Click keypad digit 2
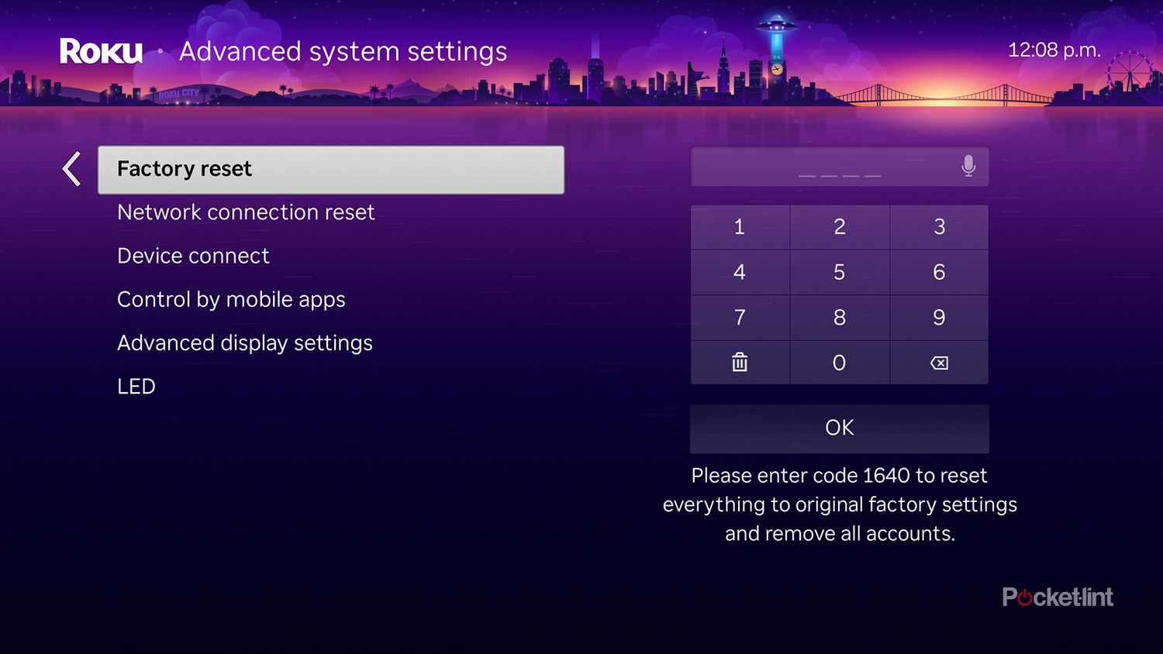This screenshot has height=654, width=1163. pyautogui.click(x=840, y=227)
